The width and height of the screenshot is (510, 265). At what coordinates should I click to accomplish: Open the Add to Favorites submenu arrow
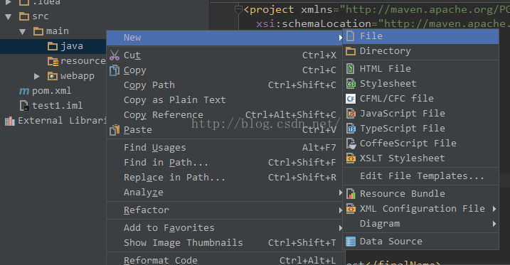coord(340,228)
